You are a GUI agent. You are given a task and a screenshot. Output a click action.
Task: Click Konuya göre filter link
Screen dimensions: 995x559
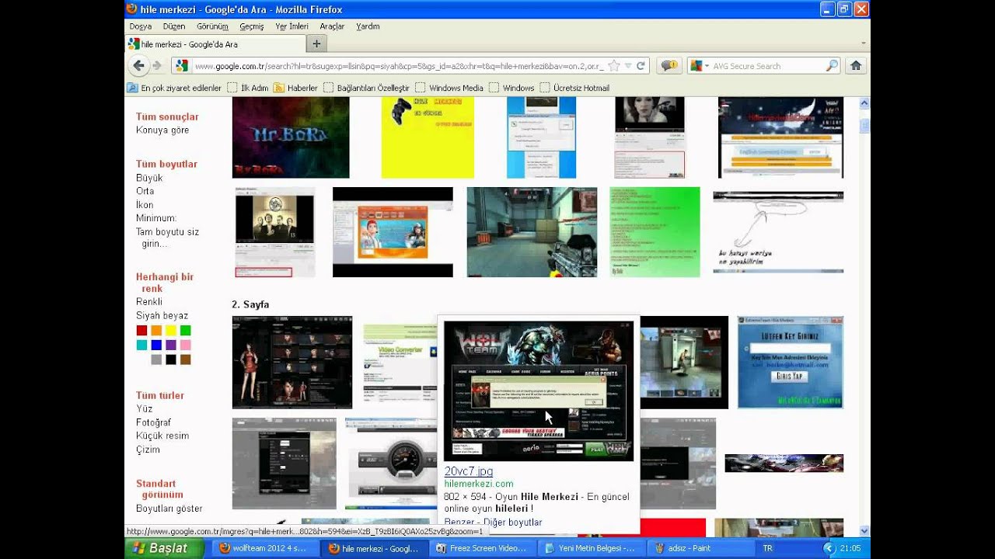(162, 130)
